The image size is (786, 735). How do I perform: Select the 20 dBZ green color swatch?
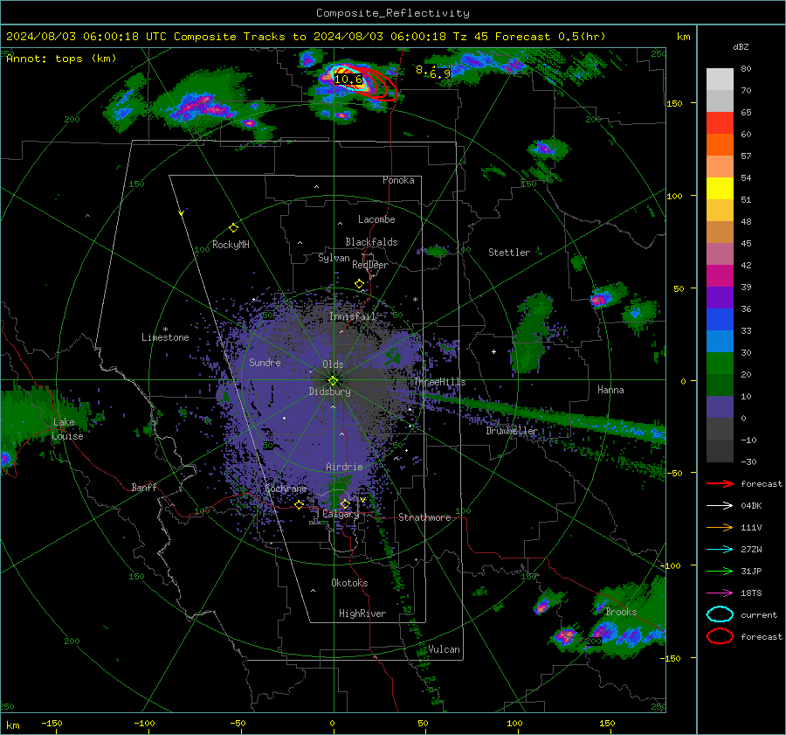(x=720, y=364)
